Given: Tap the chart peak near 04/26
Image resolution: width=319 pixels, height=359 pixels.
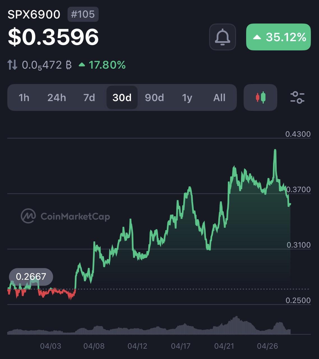Looking at the screenshot, I should pos(275,150).
